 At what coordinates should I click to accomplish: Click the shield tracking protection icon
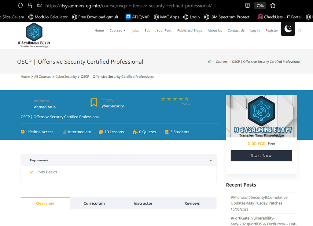coord(20,6)
